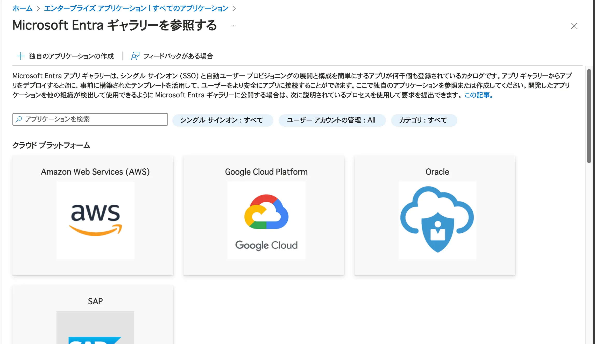Open the この記事 link
Viewport: 595px width, 344px height.
(478, 95)
